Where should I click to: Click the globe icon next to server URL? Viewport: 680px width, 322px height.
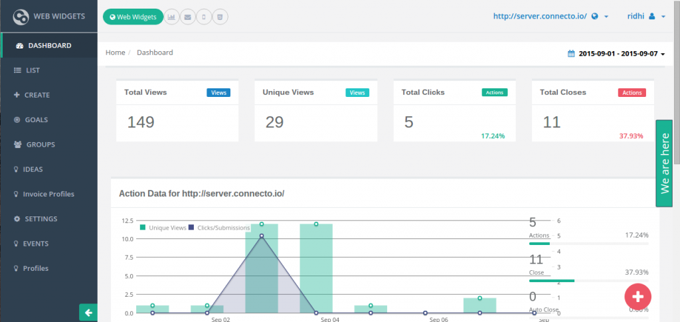(595, 17)
